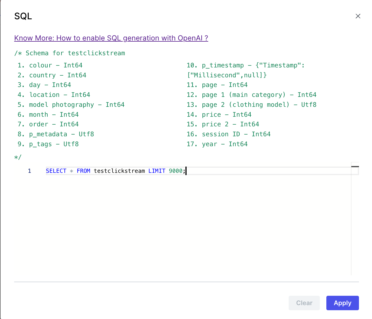Screen dimensions: 372x319
Task: Click line number 1 in editor gutter
Action: click(x=29, y=171)
